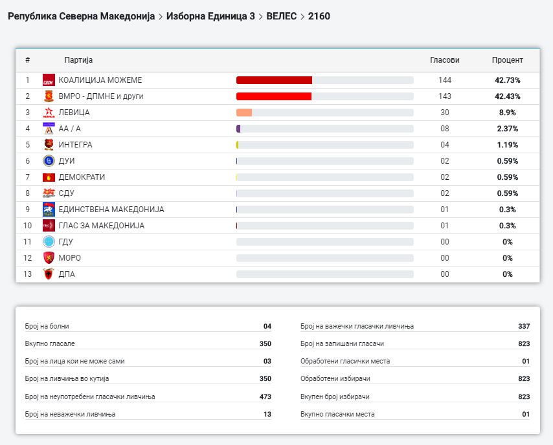This screenshot has width=553, height=445.
Task: Select the ЛЕВИЦА party icon
Action: click(49, 113)
